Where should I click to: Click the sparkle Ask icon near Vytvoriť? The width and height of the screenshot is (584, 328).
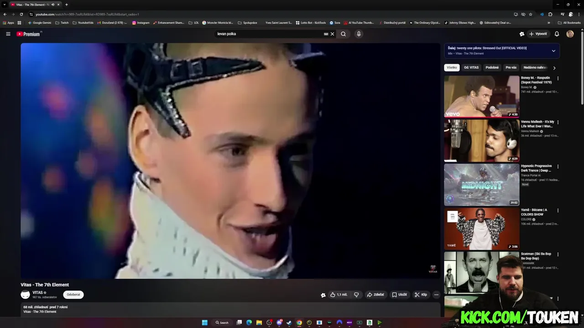[522, 34]
